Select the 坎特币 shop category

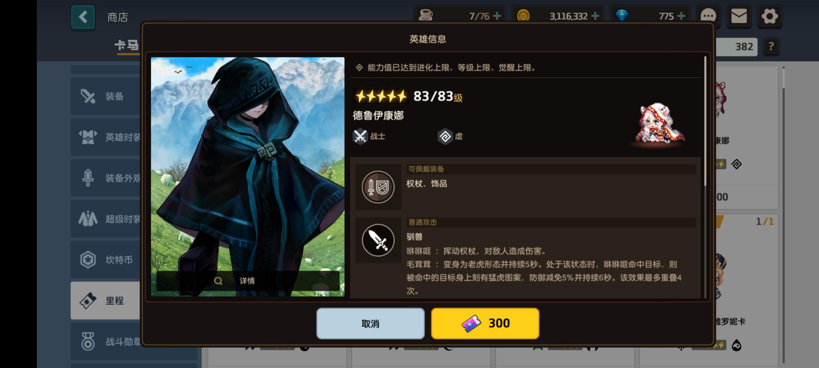click(106, 260)
